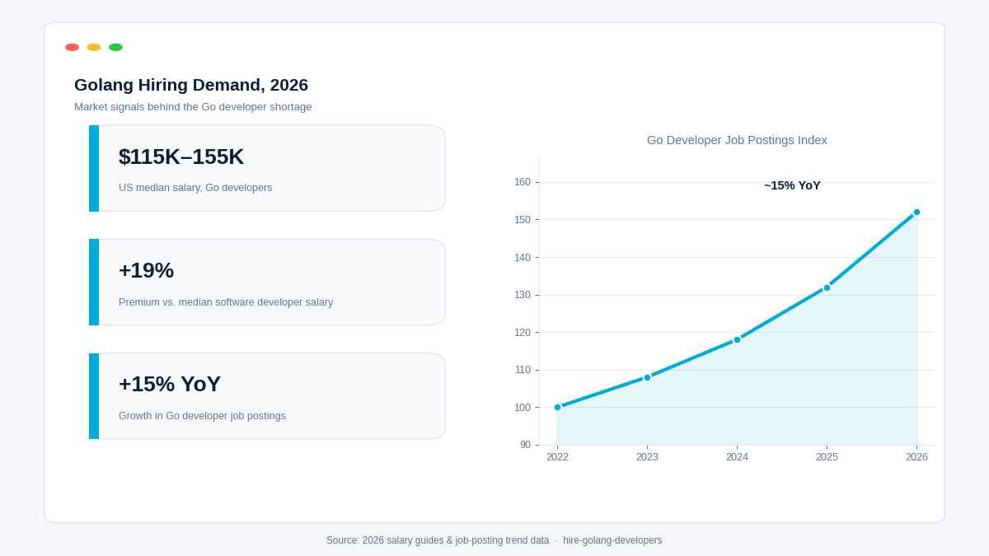Select the $115K–155K salary figure
Image resolution: width=989 pixels, height=556 pixels.
[181, 157]
